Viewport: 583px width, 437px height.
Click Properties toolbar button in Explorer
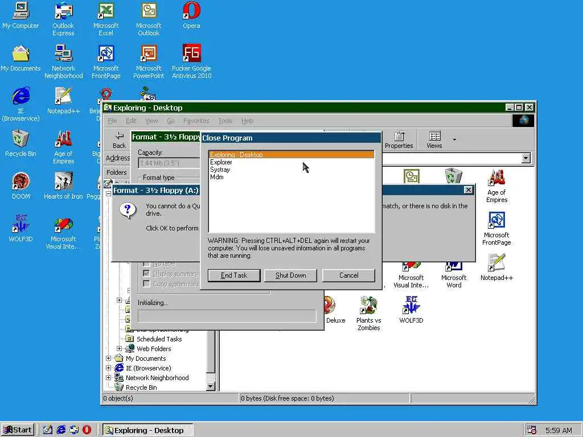[399, 140]
